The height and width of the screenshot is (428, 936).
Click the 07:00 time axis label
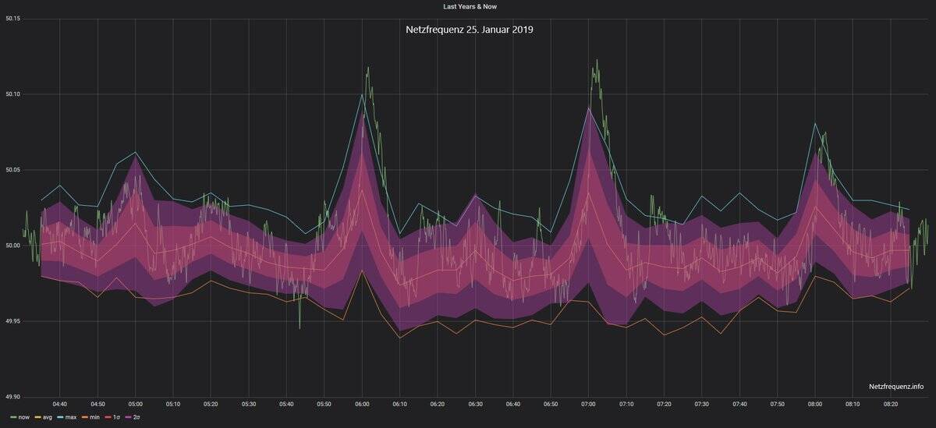pyautogui.click(x=589, y=405)
